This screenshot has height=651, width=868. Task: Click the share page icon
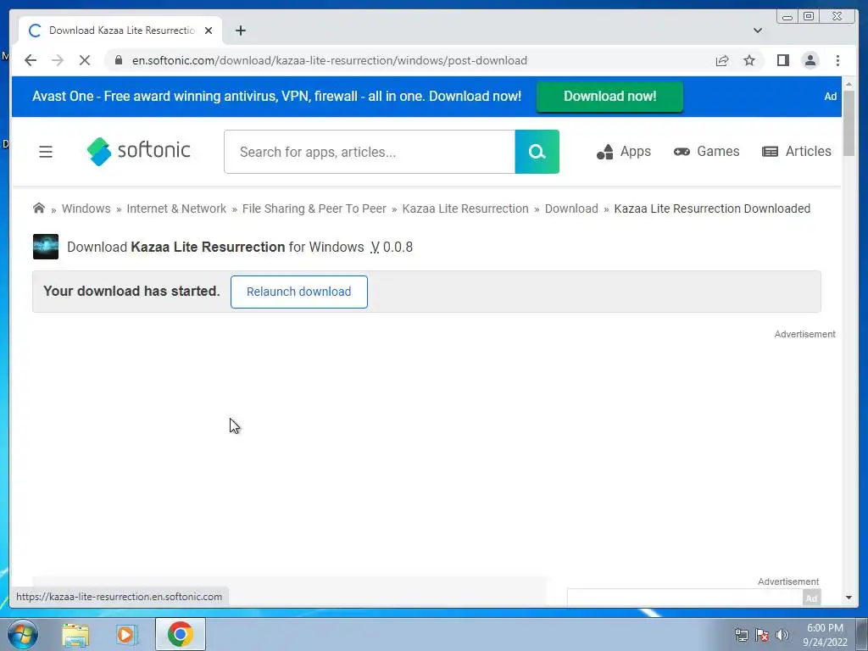(x=722, y=60)
